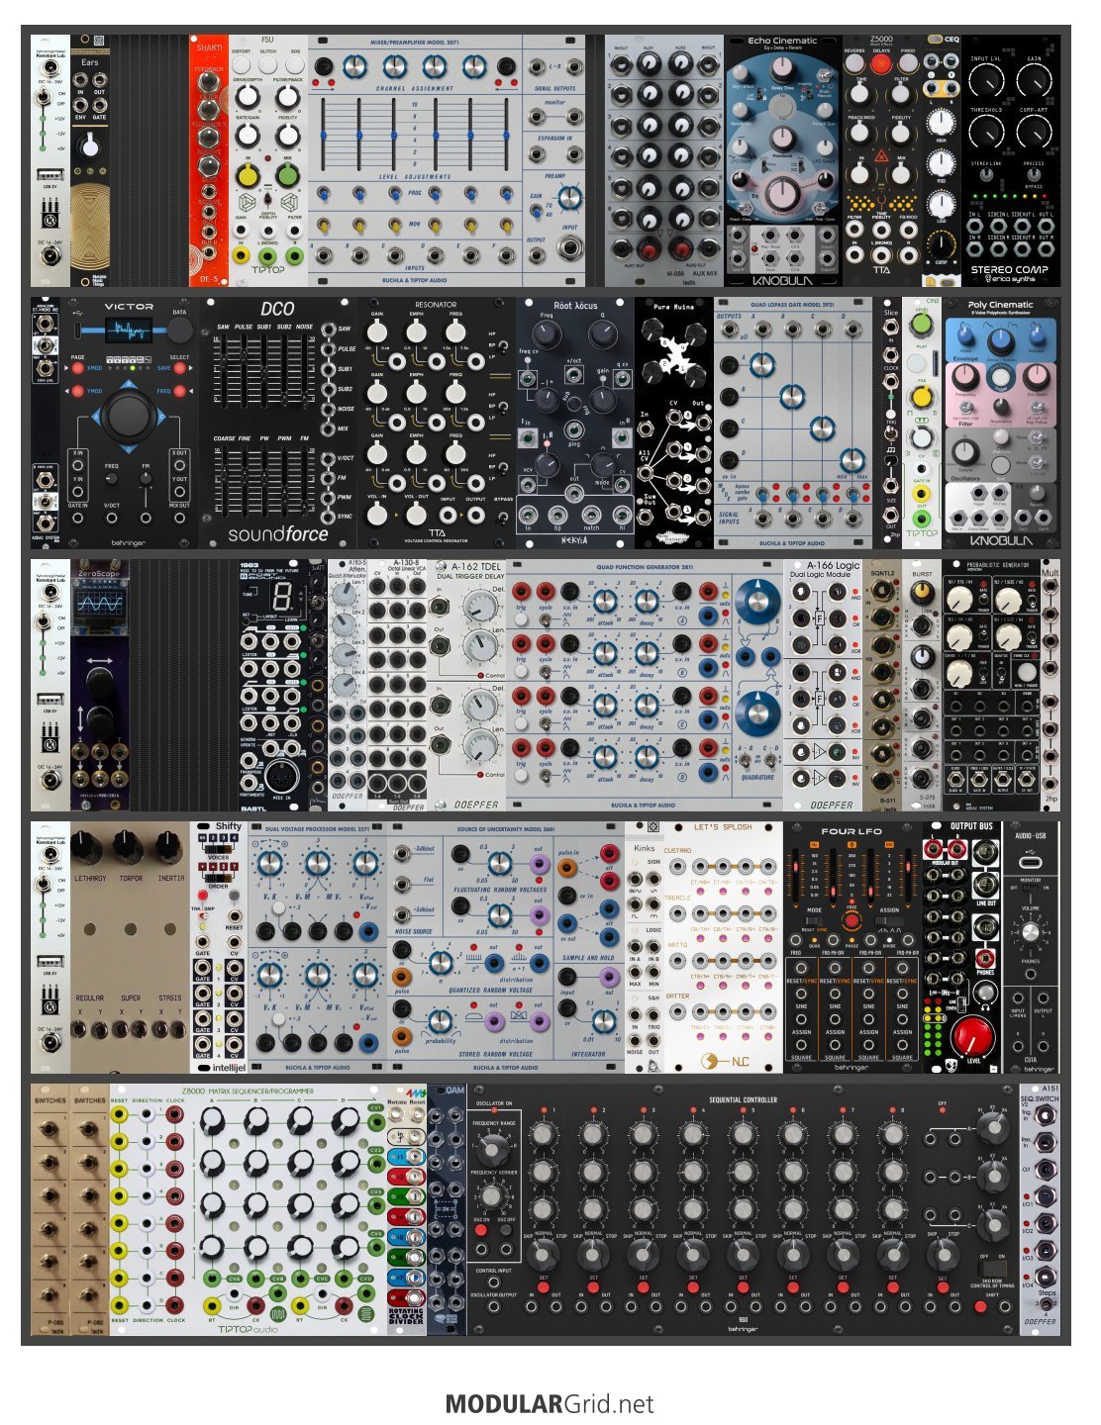Select the Poly Cinematic synthesizer module

tap(1001, 424)
